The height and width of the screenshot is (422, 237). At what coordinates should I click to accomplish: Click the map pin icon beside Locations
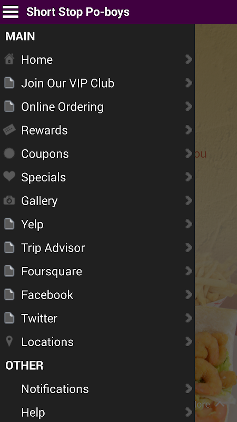9,341
